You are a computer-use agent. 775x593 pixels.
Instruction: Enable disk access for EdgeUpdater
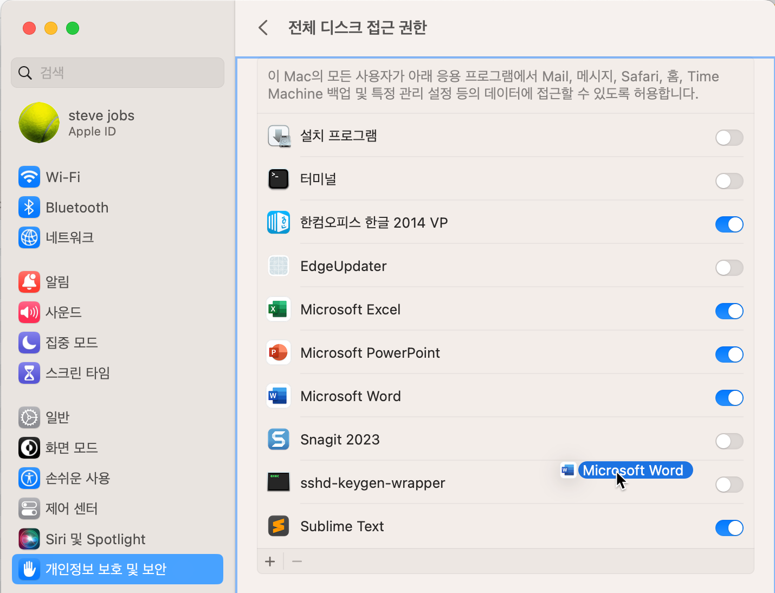pyautogui.click(x=729, y=268)
